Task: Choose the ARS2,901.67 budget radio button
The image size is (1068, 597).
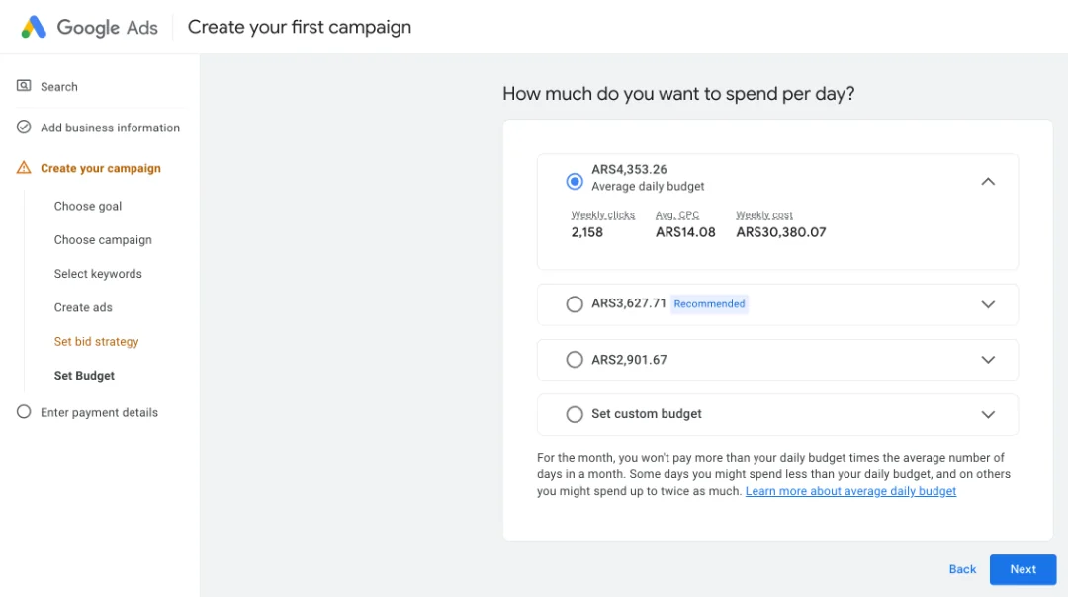Action: point(575,360)
